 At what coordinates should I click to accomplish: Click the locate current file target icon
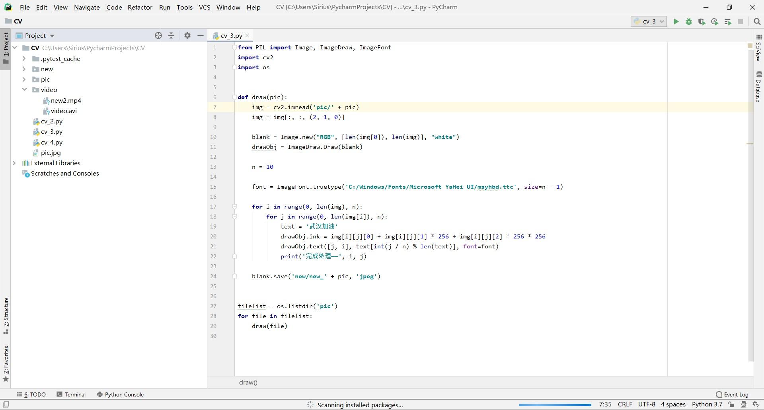(x=158, y=35)
